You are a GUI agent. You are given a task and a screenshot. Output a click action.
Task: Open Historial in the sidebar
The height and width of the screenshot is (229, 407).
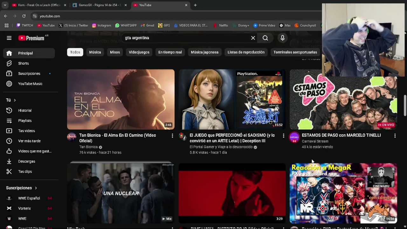point(29,110)
